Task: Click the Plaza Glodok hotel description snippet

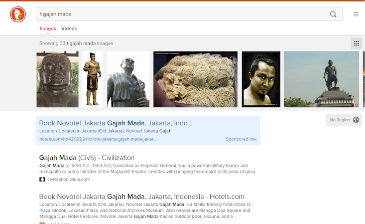Action: (x=145, y=210)
